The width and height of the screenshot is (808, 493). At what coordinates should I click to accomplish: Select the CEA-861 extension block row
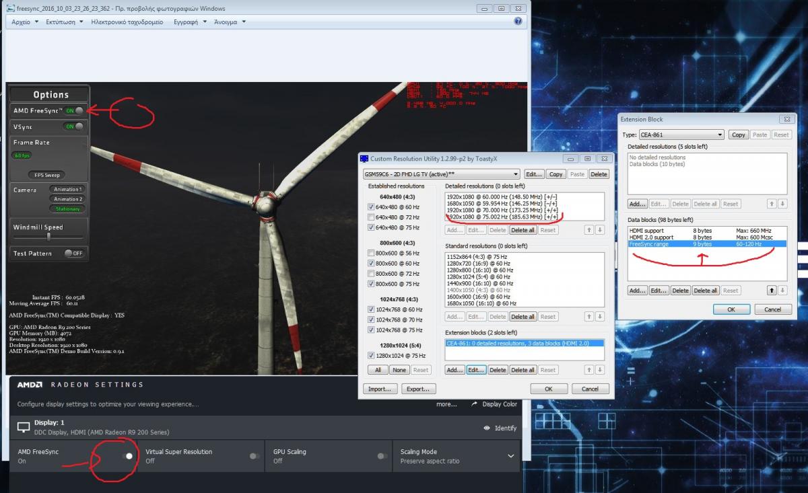525,343
